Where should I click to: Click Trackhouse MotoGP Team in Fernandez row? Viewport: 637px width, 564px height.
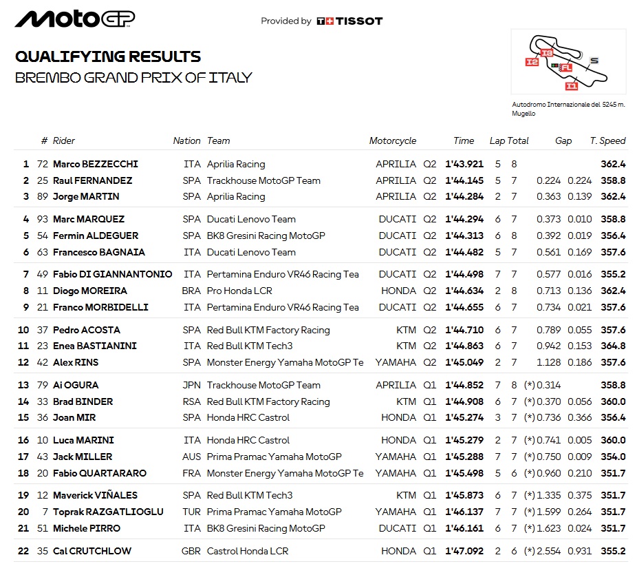263,180
